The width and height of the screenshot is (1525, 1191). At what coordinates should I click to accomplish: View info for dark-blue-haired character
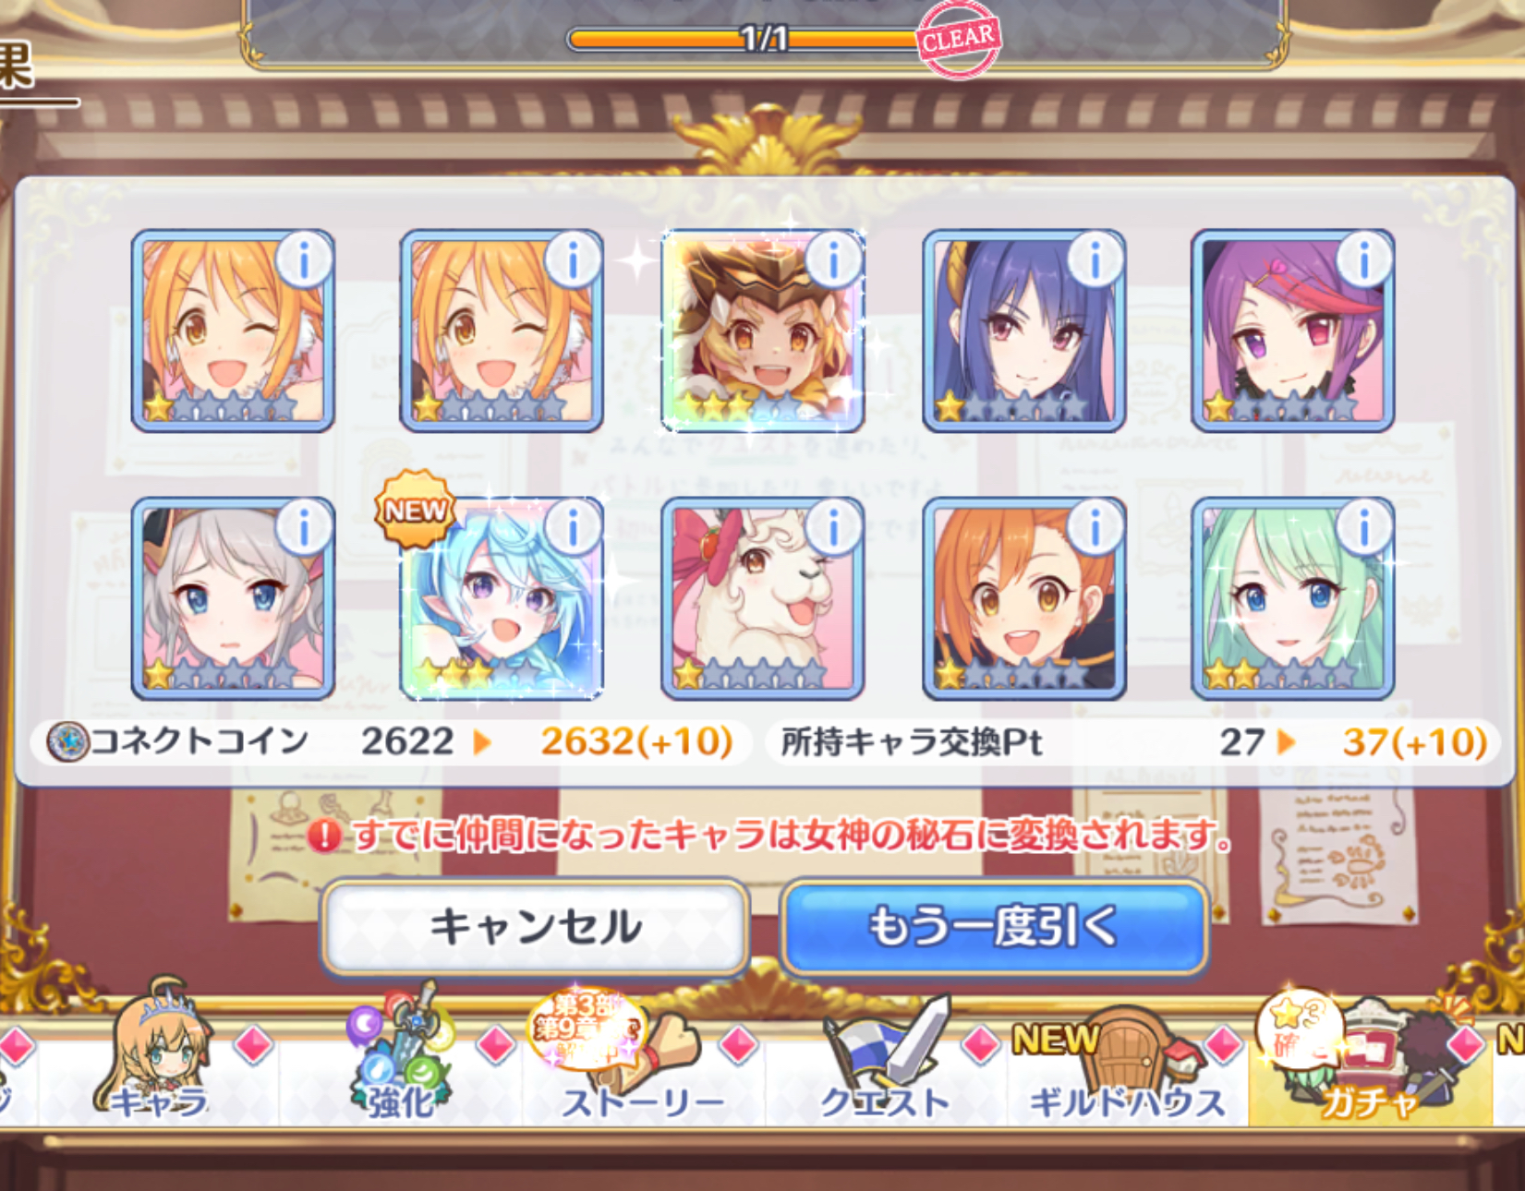point(1095,260)
